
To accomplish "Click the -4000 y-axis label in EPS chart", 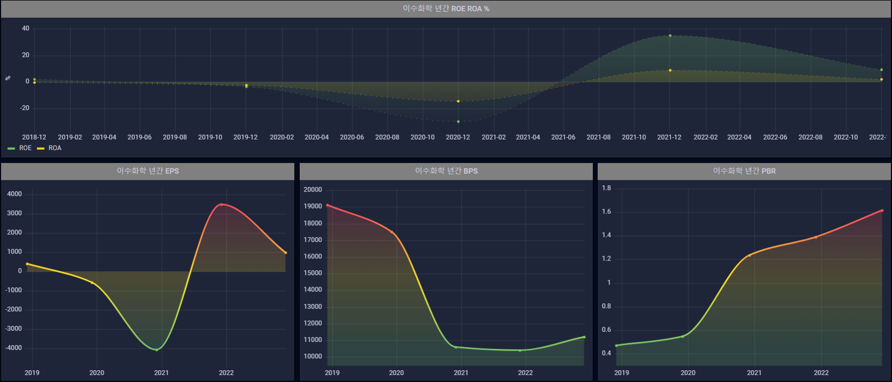I will 13,348.
